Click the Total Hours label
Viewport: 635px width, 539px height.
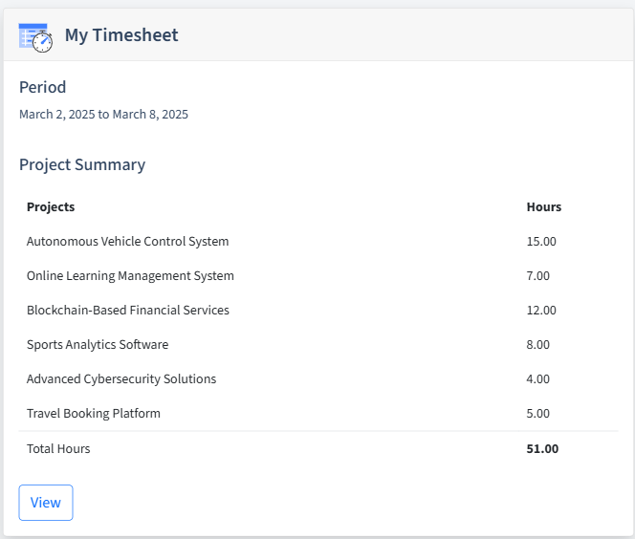click(58, 449)
